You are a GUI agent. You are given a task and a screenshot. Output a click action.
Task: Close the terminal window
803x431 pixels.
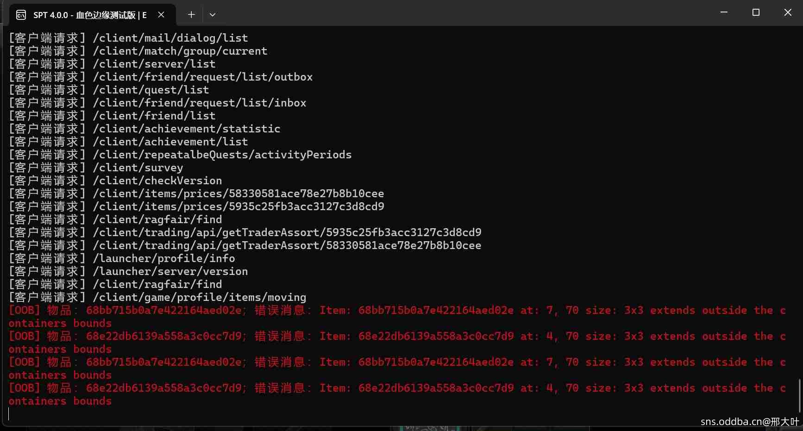(x=788, y=12)
